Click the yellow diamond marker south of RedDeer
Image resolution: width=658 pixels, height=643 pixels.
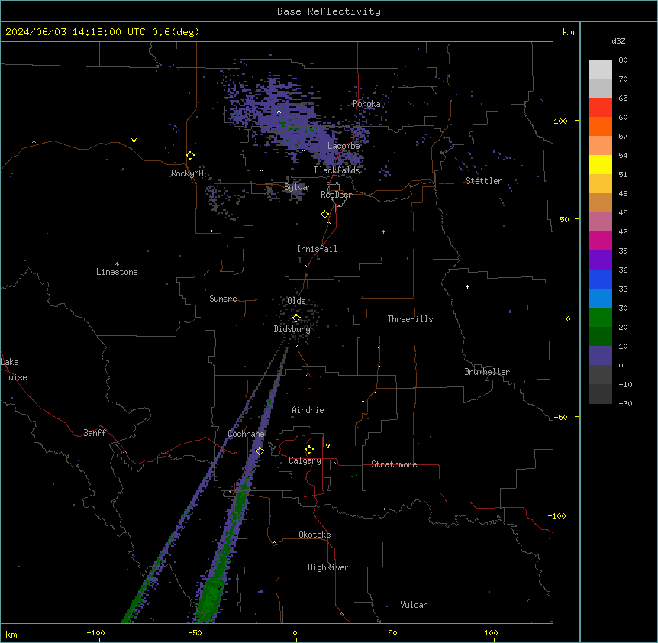(x=324, y=215)
